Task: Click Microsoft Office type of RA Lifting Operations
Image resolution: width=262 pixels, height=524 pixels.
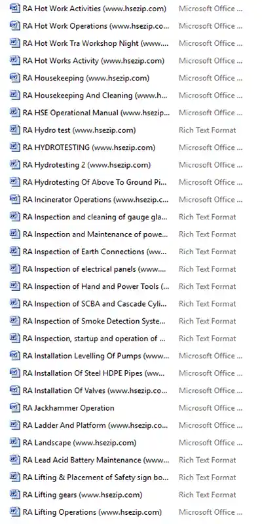Action: (x=211, y=512)
